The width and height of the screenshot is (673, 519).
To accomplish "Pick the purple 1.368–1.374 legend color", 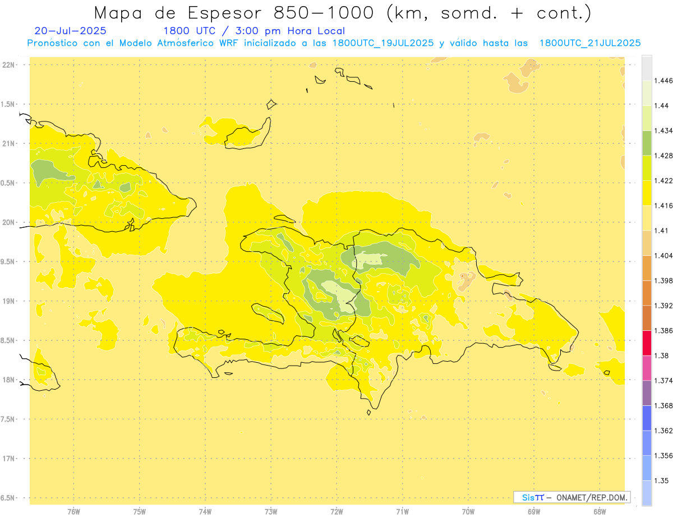I will (x=647, y=393).
